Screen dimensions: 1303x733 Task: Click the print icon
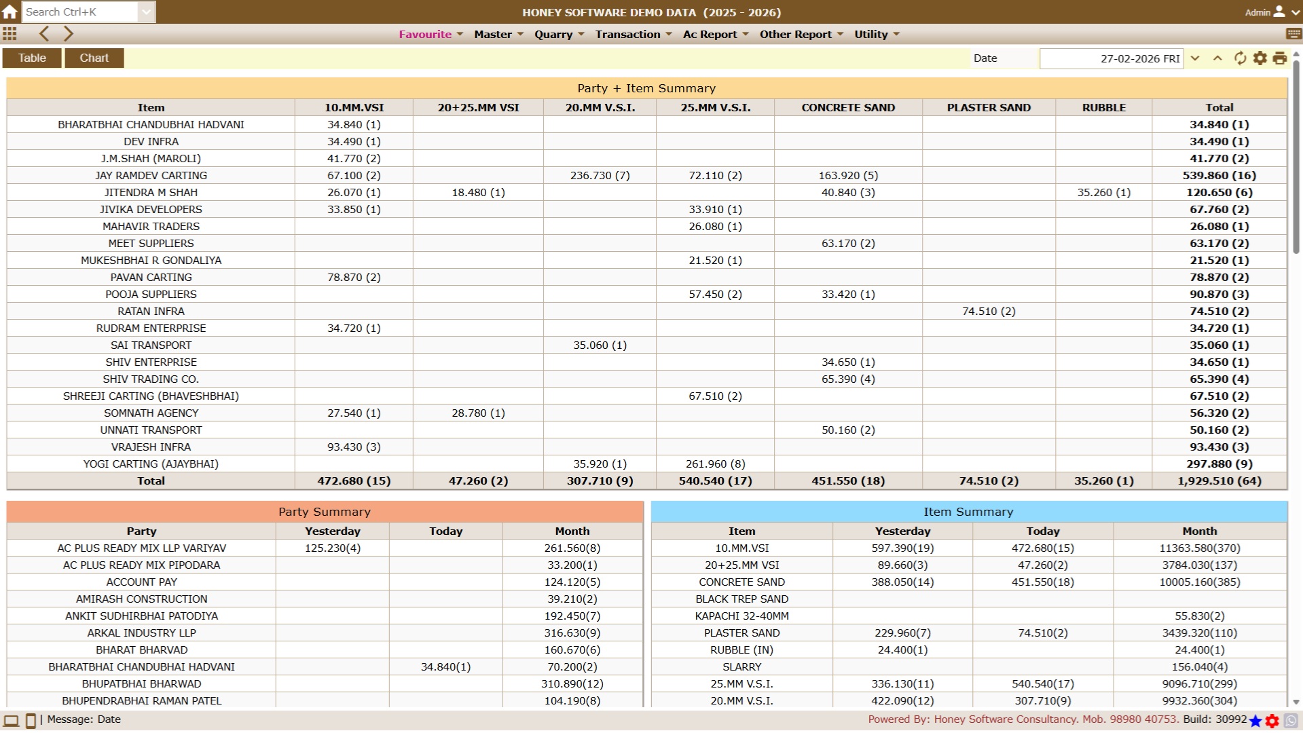(1280, 58)
